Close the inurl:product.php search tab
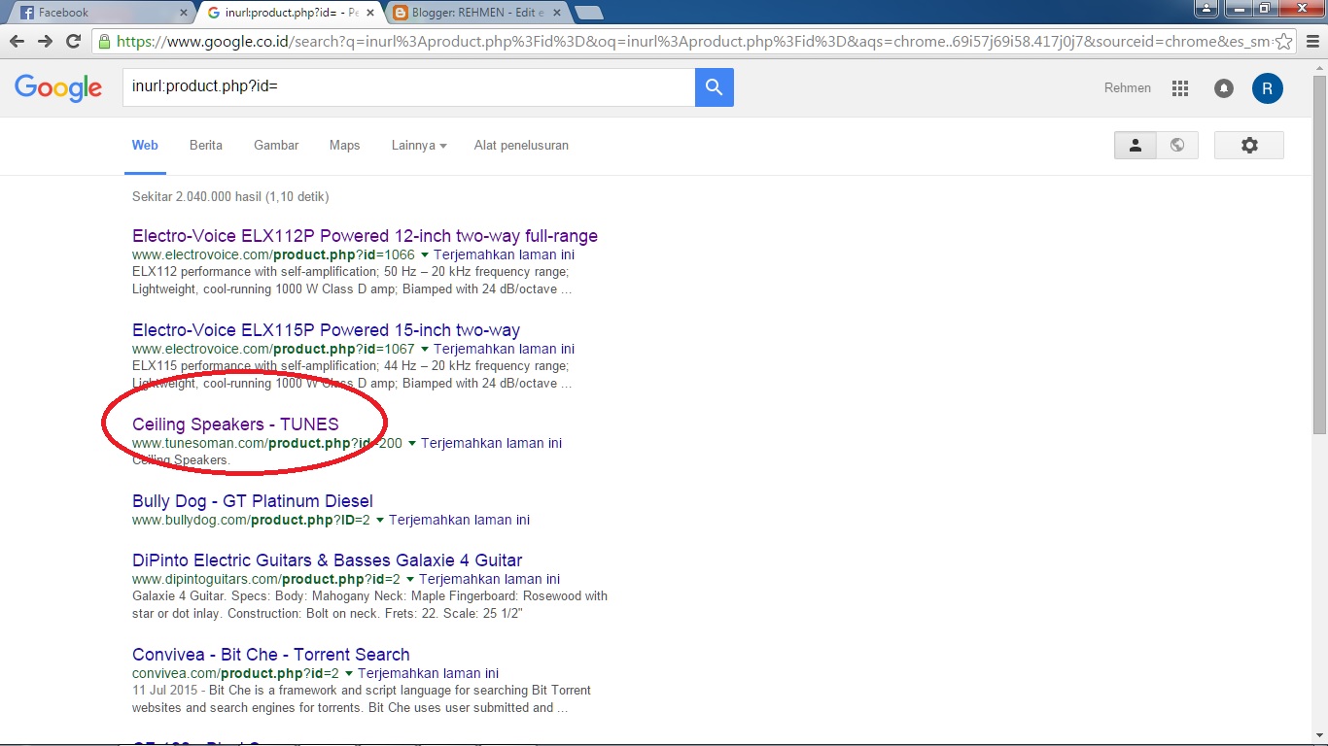 click(370, 13)
